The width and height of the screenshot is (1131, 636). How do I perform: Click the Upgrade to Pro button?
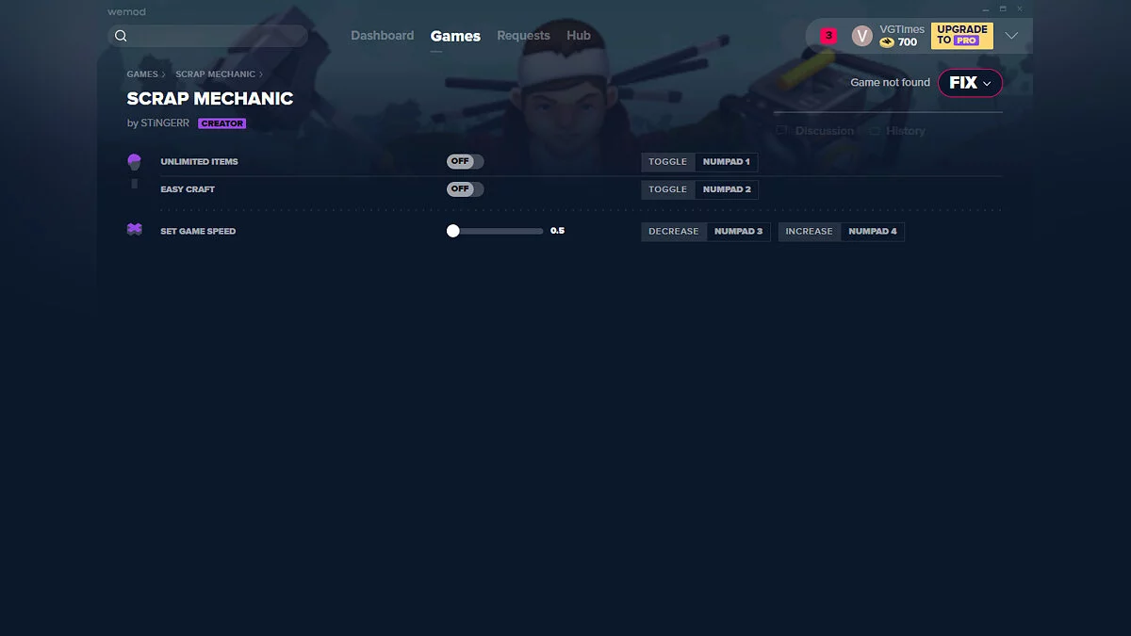[x=961, y=36]
